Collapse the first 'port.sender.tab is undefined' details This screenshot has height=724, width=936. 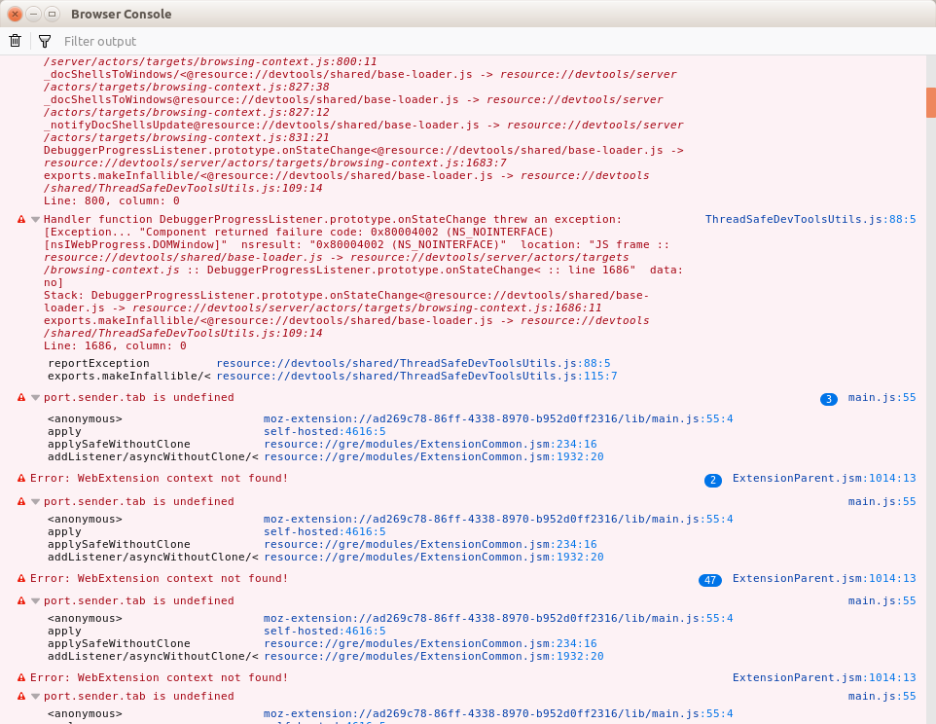(35, 397)
